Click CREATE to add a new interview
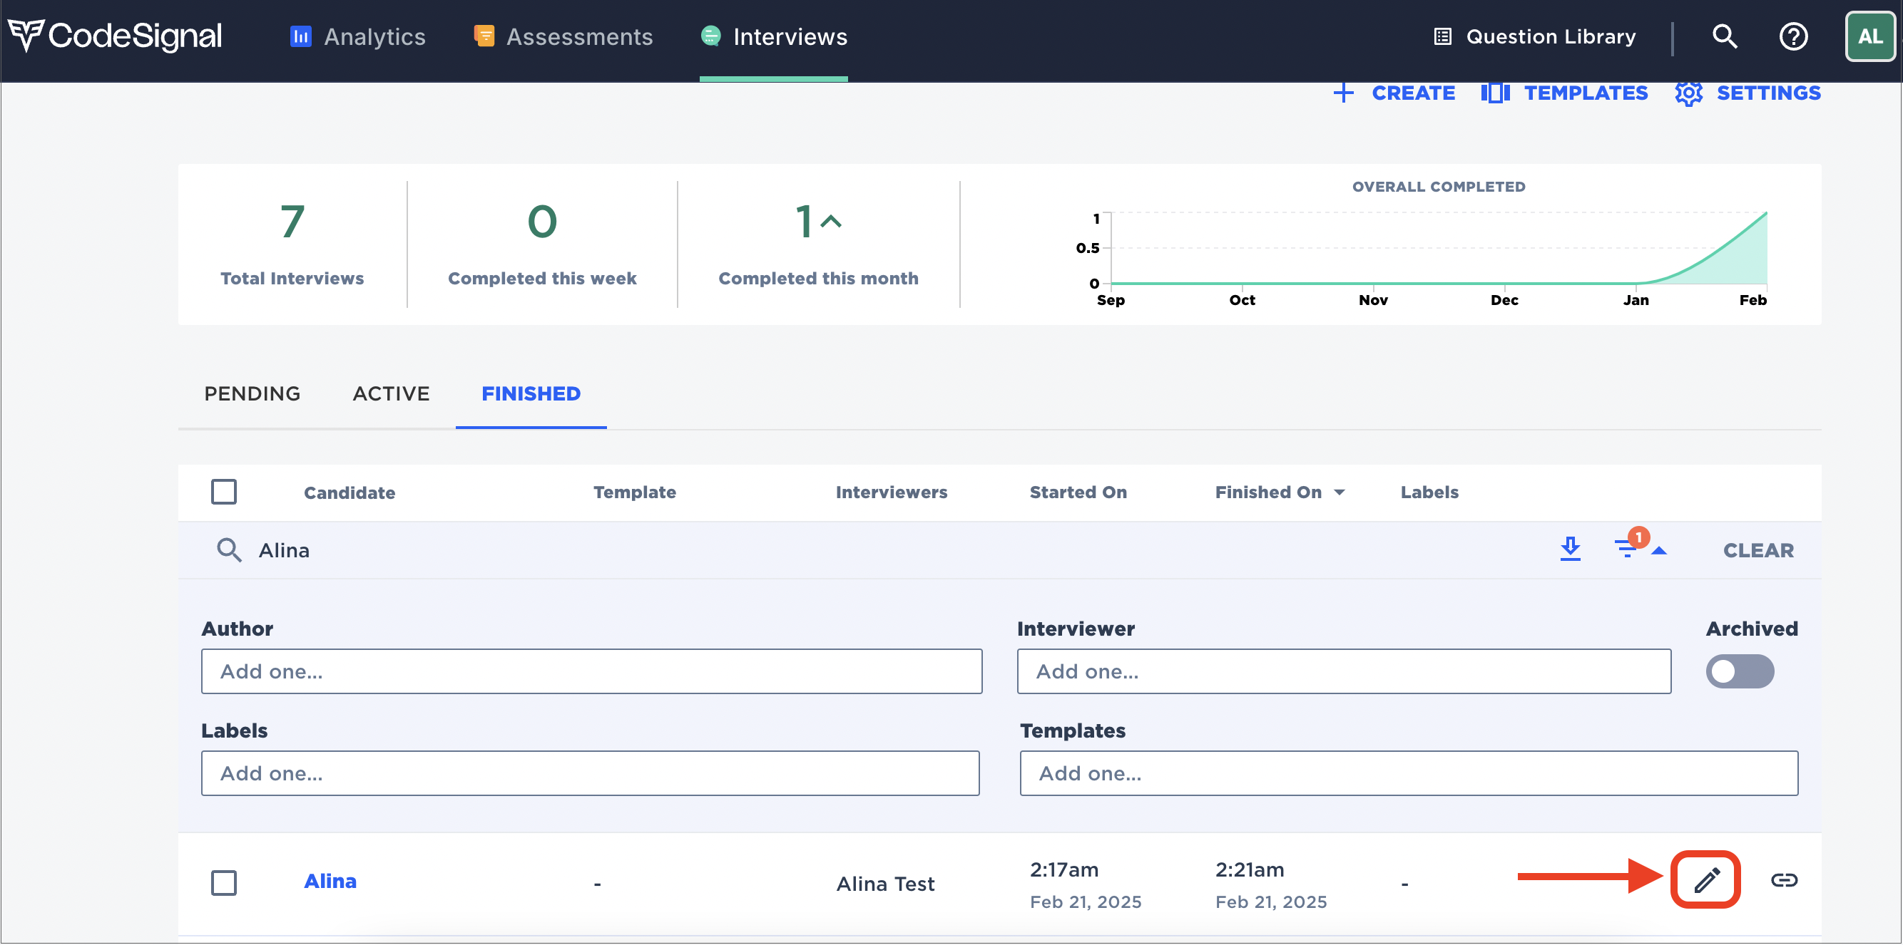The image size is (1903, 945). click(x=1412, y=93)
